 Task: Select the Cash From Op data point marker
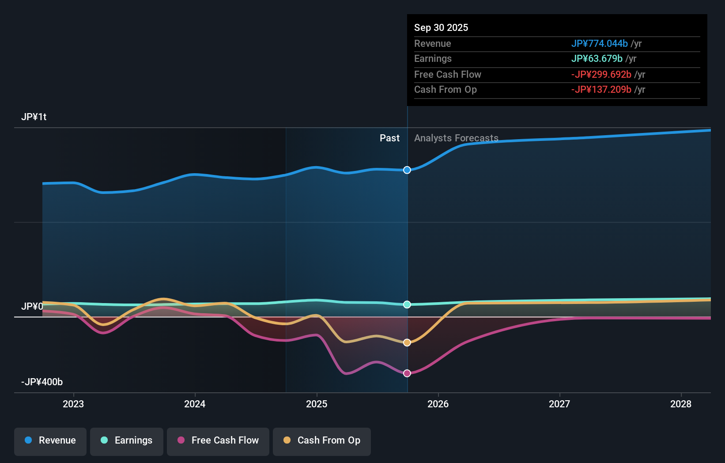tap(407, 342)
